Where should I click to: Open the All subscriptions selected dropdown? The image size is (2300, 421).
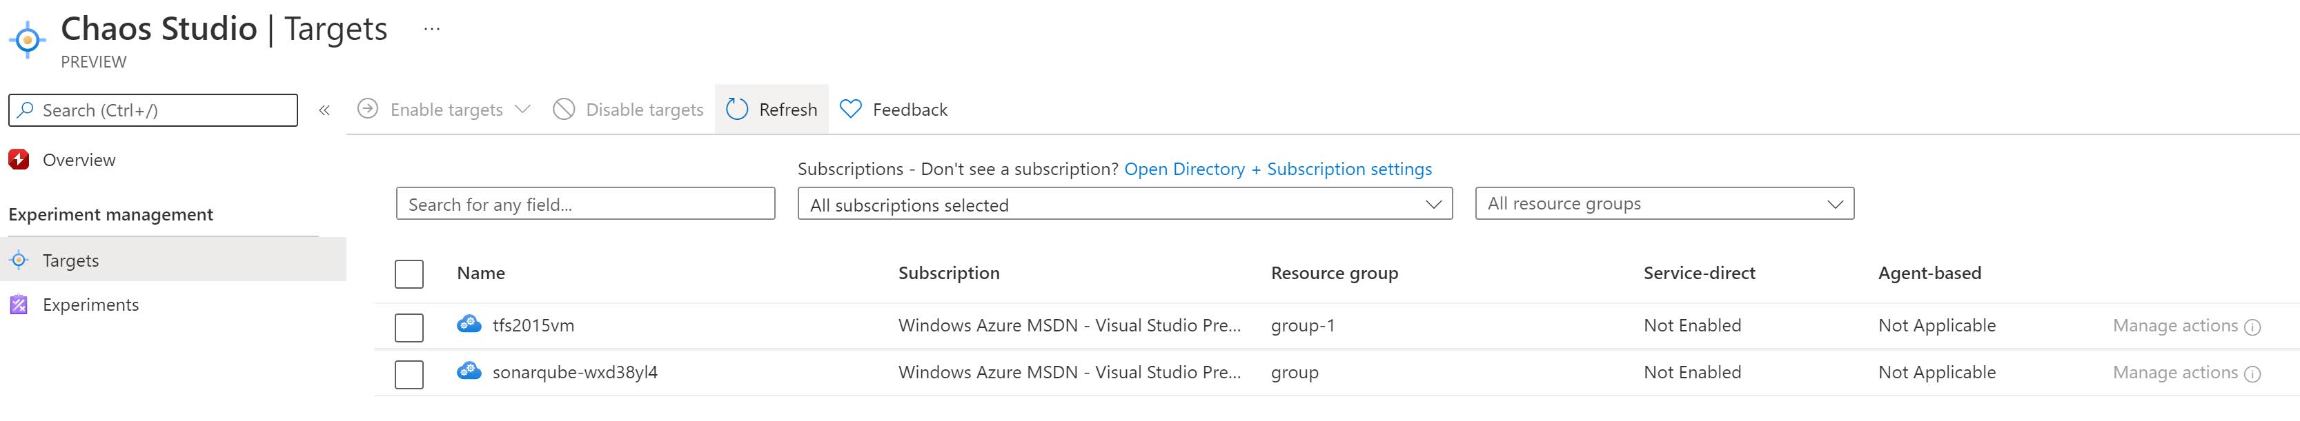(x=1125, y=203)
